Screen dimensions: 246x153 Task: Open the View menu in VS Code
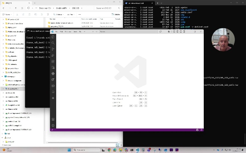coord(75,31)
